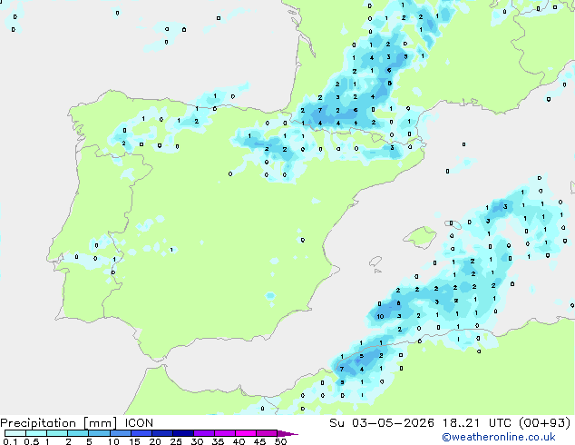Pick the 10–15 mm legend color box
This screenshot has width=575, height=445.
pyautogui.click(x=120, y=433)
